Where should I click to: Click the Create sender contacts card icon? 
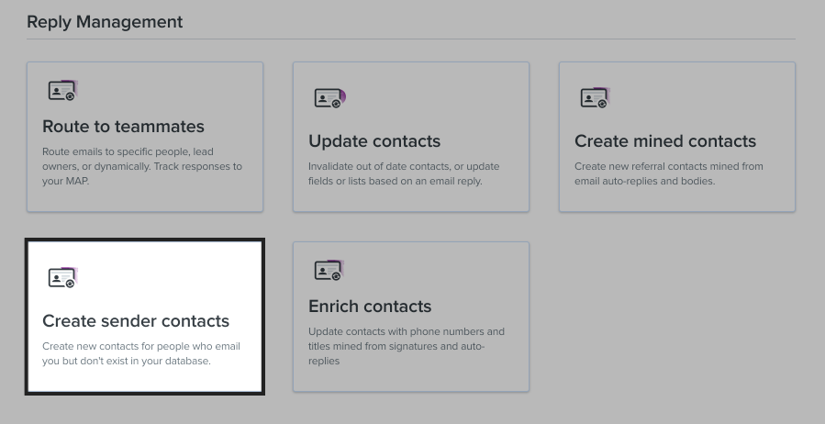63,278
